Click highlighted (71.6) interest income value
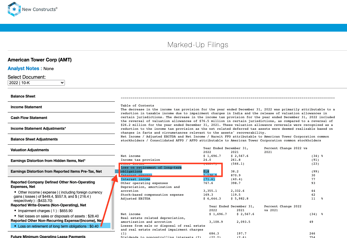Image resolution: width=347 pixels, height=238 pixels. [209, 179]
